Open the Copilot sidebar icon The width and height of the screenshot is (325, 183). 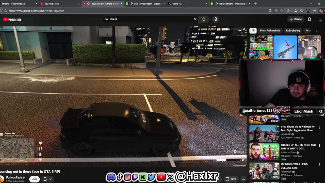coord(321,11)
